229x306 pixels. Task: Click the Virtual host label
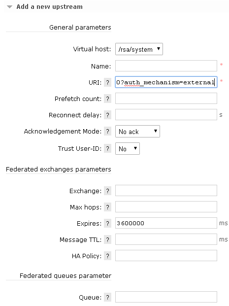(x=92, y=49)
